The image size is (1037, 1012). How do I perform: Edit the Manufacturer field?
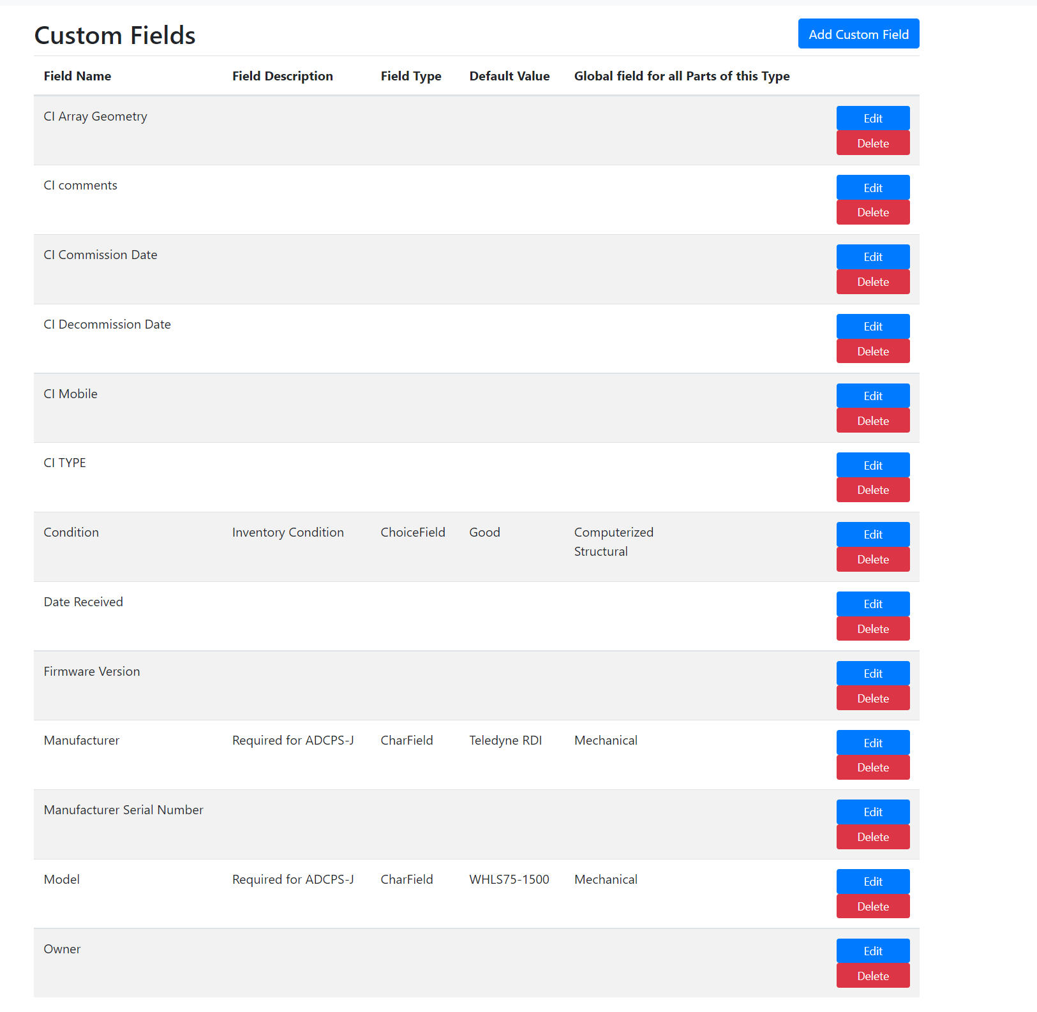click(872, 742)
